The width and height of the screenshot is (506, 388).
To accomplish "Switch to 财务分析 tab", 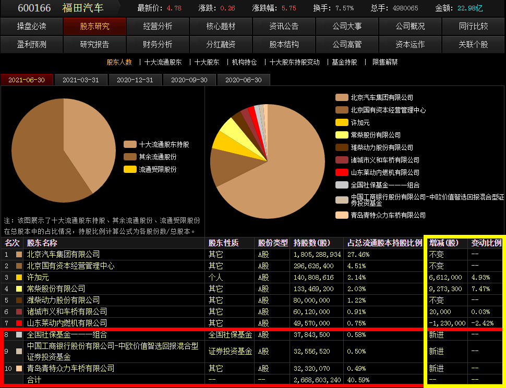I will pos(158,44).
